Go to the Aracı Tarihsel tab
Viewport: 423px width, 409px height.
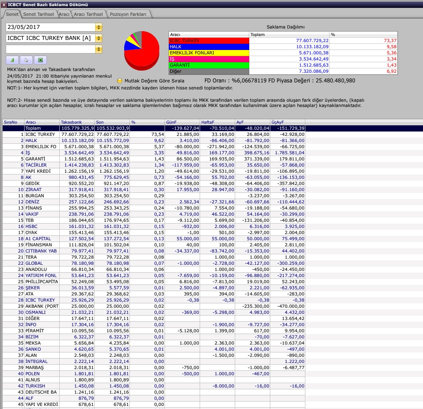pyautogui.click(x=89, y=14)
